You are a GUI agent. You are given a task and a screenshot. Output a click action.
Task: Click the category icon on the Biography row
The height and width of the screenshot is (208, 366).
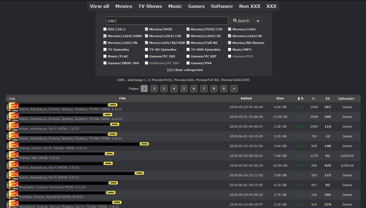(x=12, y=185)
